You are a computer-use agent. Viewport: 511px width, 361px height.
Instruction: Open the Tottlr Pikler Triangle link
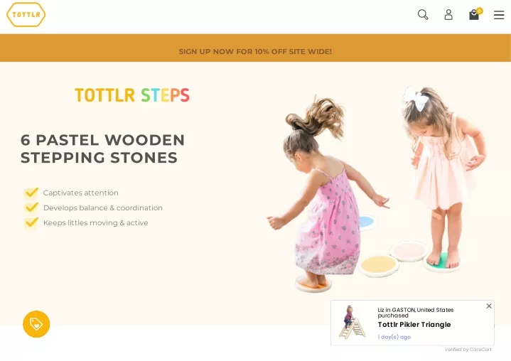(x=414, y=325)
